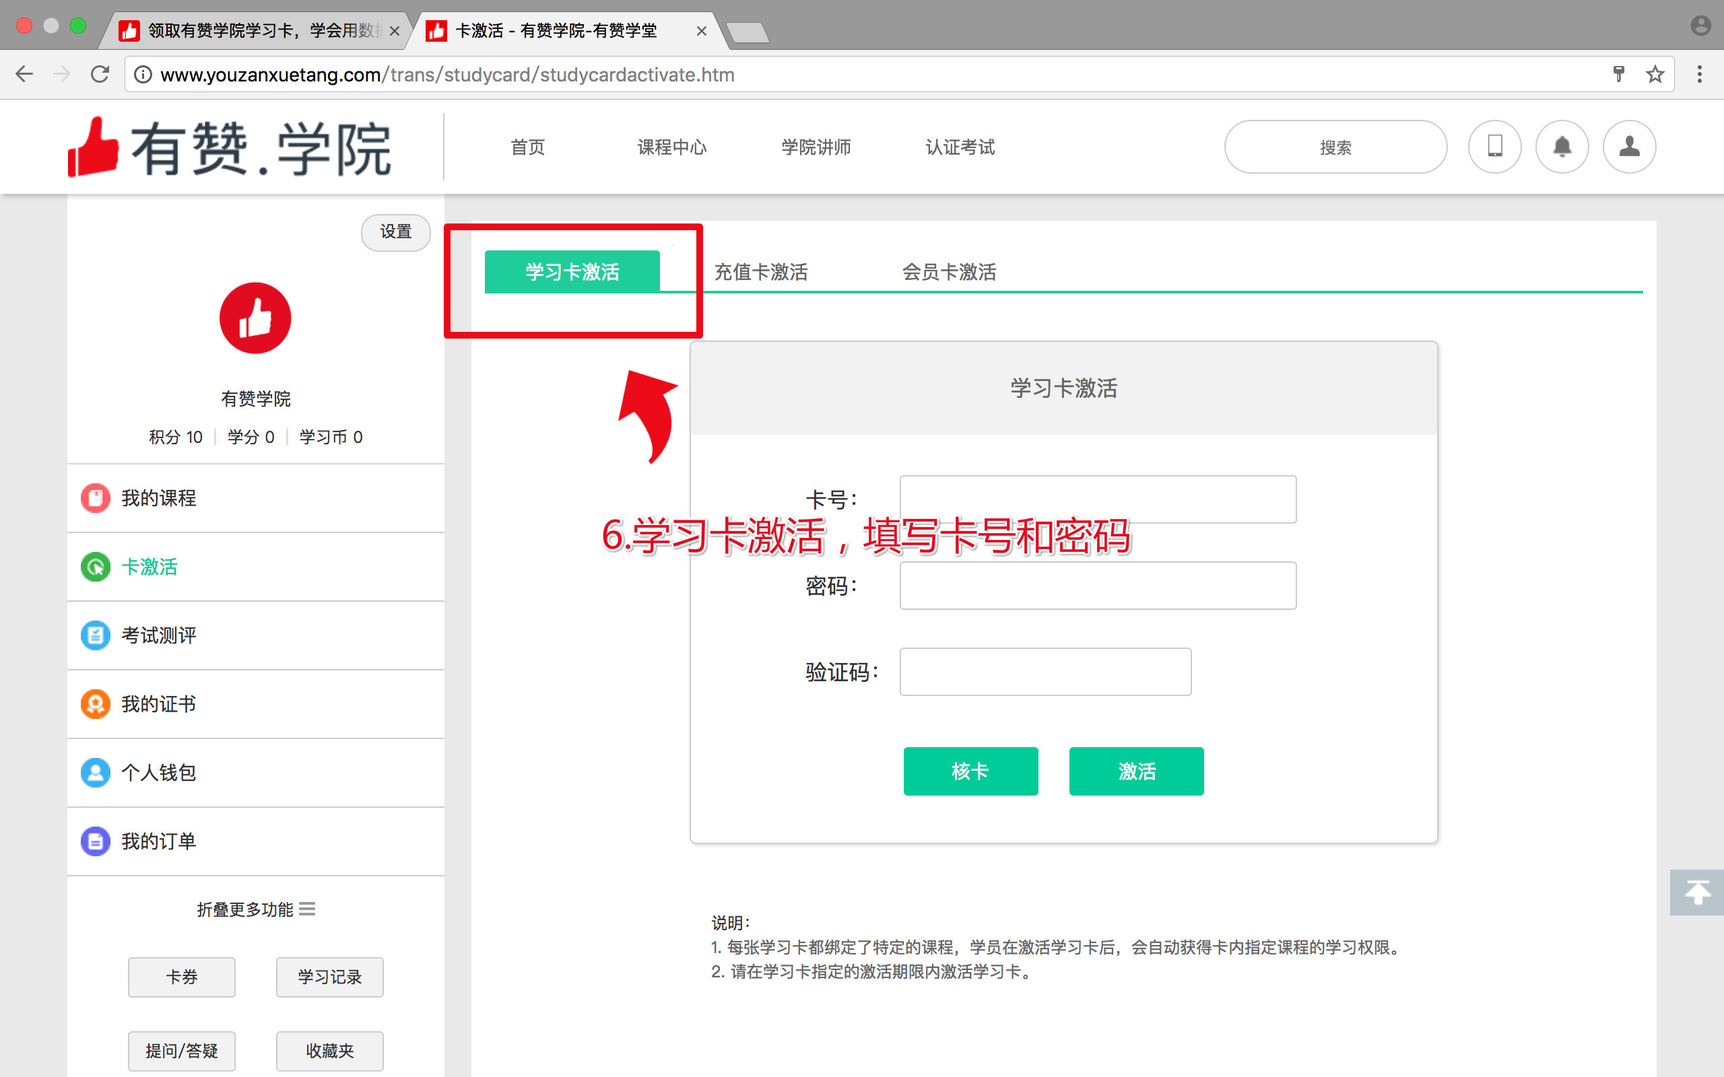1724x1077 pixels.
Task: Reload the page with refresh icon
Action: [x=100, y=74]
